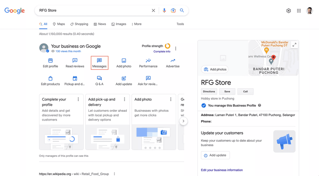This screenshot has height=176, width=319.
Task: Open the Complete your profile card
Action: coord(61,122)
